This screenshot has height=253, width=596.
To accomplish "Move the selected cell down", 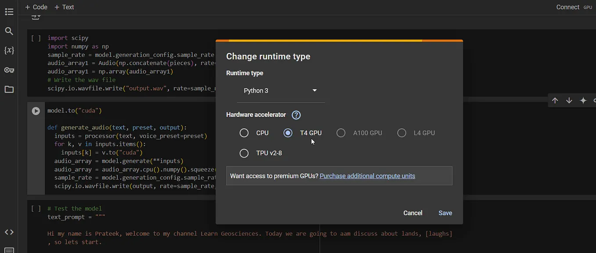I will (x=569, y=100).
